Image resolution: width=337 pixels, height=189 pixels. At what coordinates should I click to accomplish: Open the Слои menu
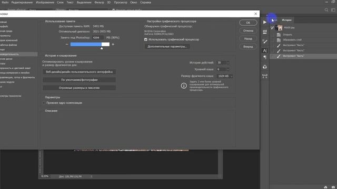[x=60, y=2]
